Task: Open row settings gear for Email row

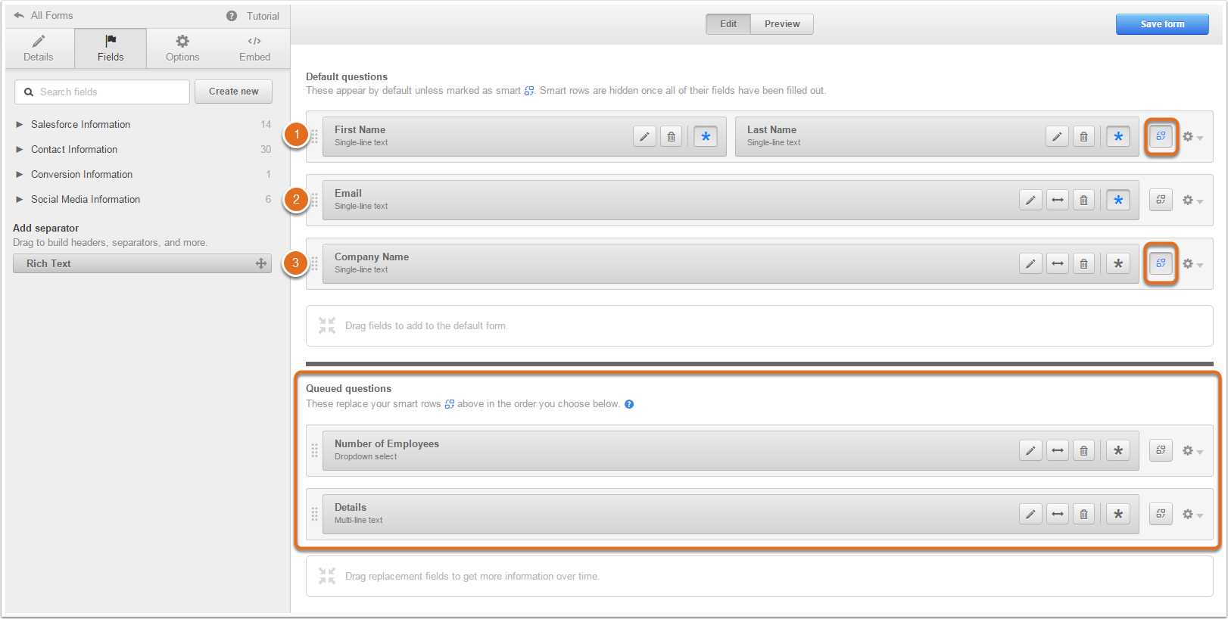Action: pyautogui.click(x=1192, y=201)
